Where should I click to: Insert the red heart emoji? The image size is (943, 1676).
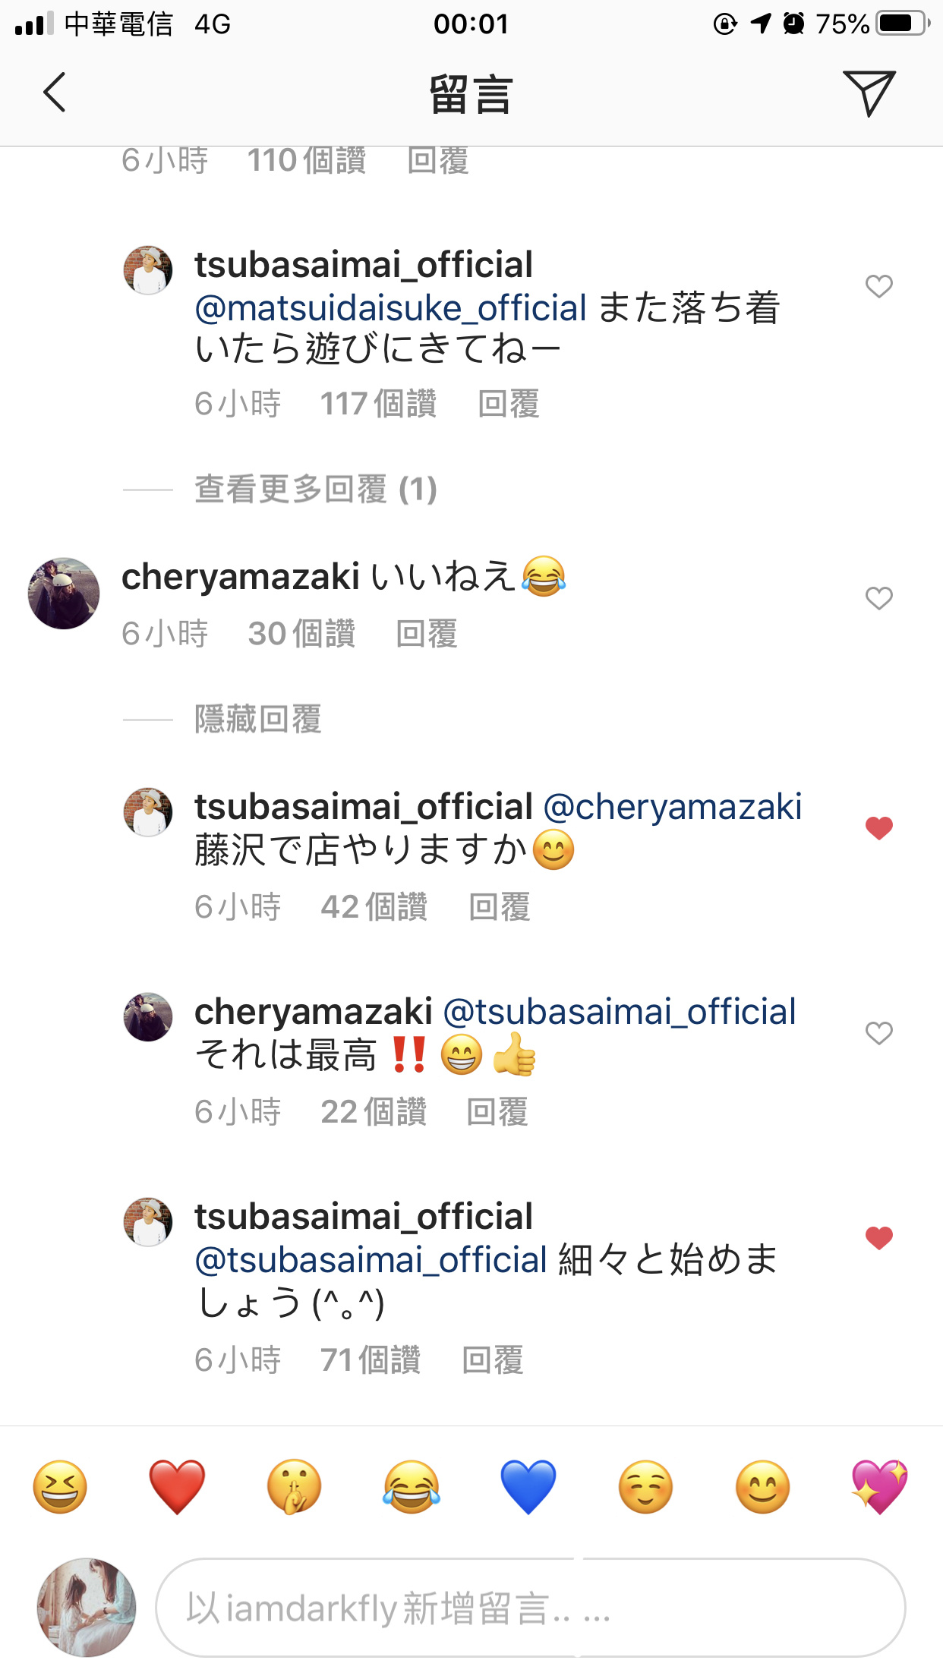(177, 1486)
